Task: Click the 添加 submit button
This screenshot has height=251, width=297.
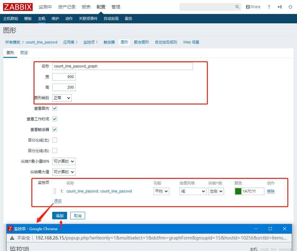Action: pyautogui.click(x=59, y=215)
